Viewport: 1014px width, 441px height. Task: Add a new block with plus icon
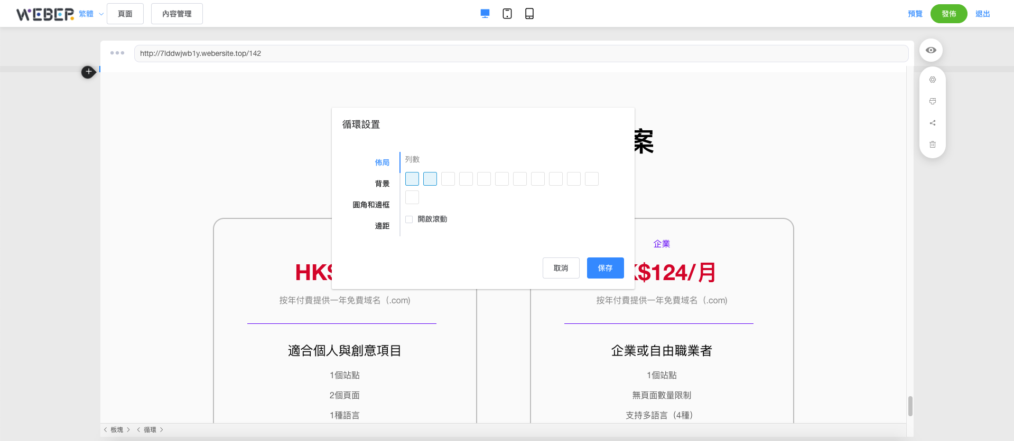point(88,72)
